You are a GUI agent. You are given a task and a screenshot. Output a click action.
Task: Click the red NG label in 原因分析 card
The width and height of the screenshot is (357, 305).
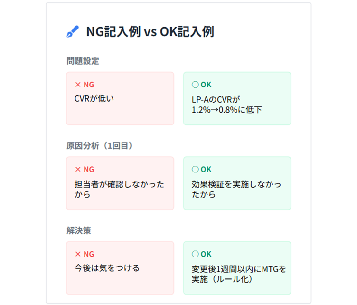pos(89,169)
